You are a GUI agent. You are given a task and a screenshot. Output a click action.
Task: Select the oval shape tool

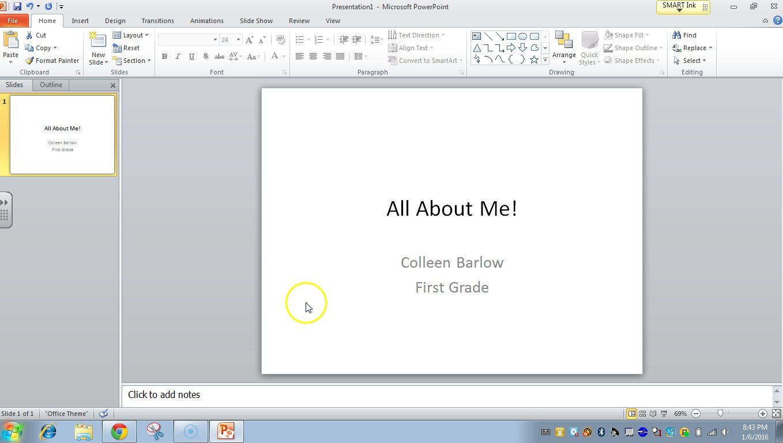tap(522, 36)
